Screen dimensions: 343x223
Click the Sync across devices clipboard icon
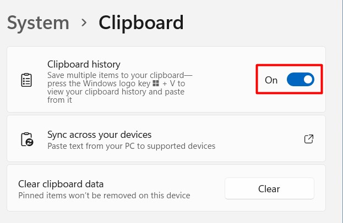coord(26,140)
